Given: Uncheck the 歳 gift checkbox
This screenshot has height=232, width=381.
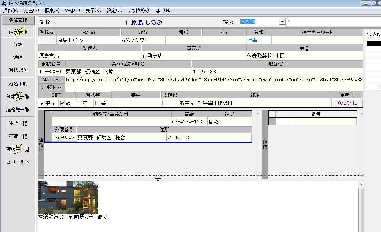Looking at the screenshot, I should 62,103.
